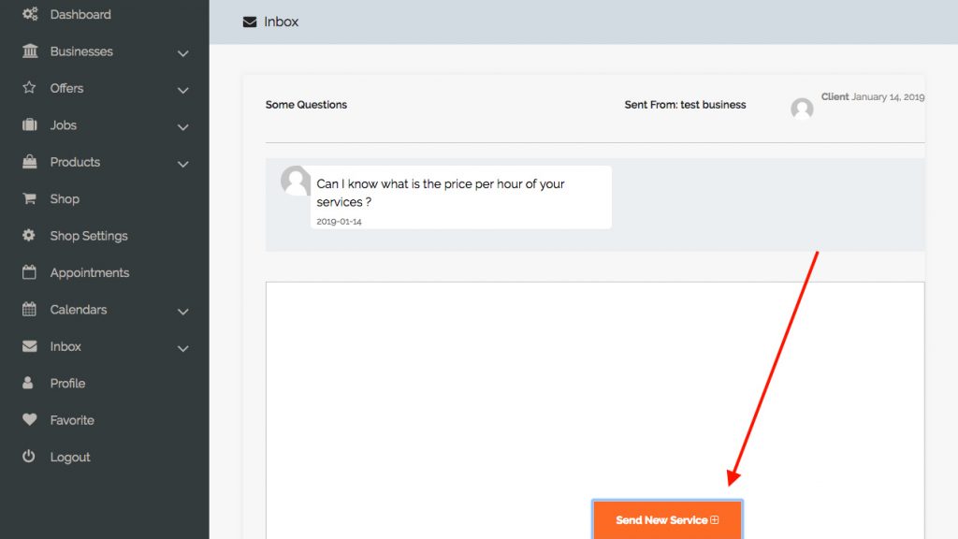Click the power icon next to Logout
Viewport: 958px width, 539px height.
point(29,457)
